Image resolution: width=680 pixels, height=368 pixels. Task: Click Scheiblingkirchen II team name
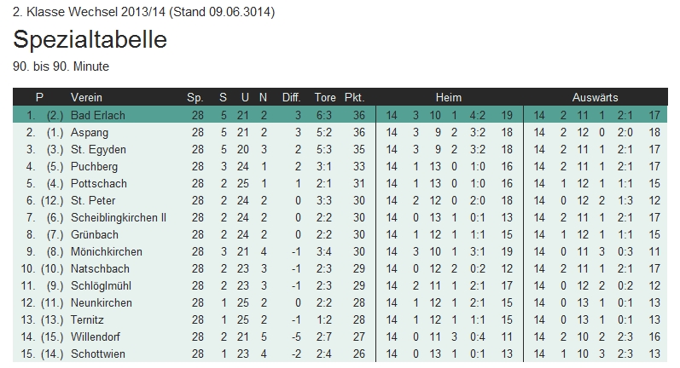118,218
